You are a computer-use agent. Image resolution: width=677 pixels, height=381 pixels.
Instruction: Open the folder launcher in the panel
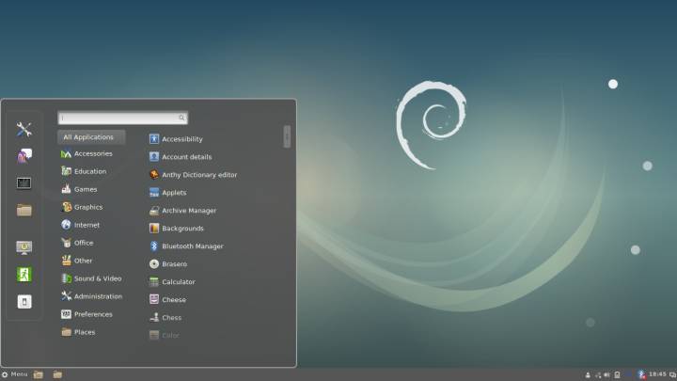pos(57,374)
